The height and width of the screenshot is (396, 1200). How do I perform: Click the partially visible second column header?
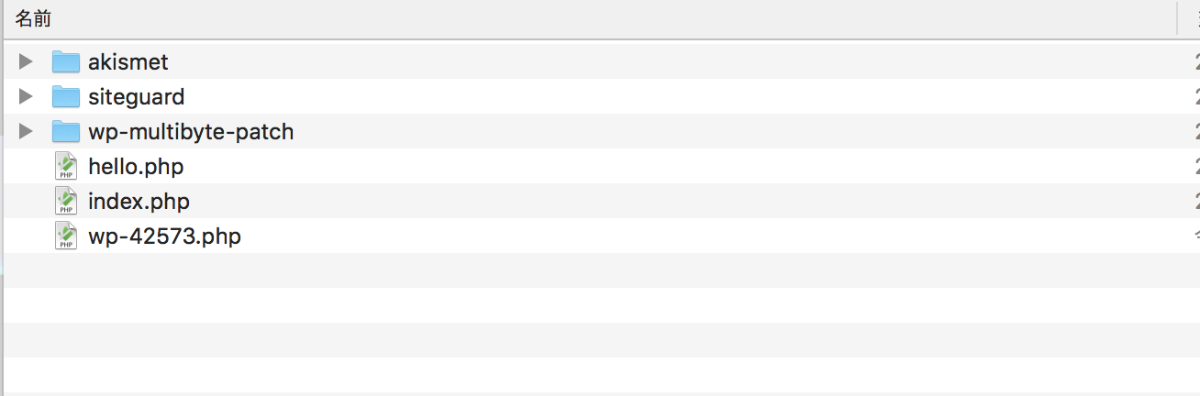1191,18
